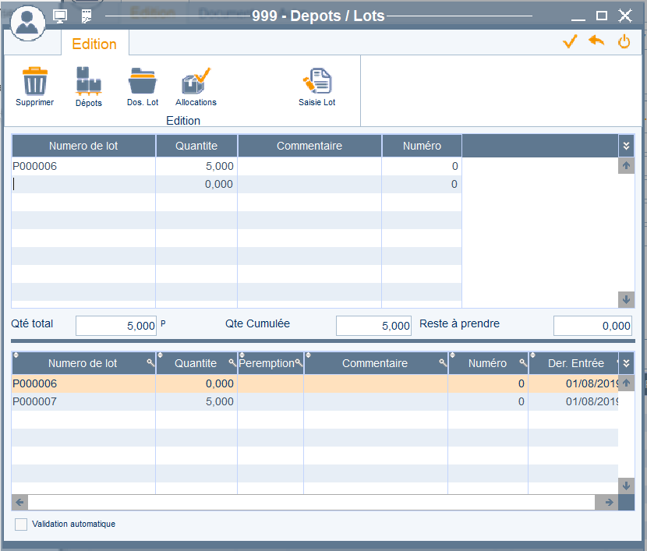Click lower grid scroll down arrow

626,486
